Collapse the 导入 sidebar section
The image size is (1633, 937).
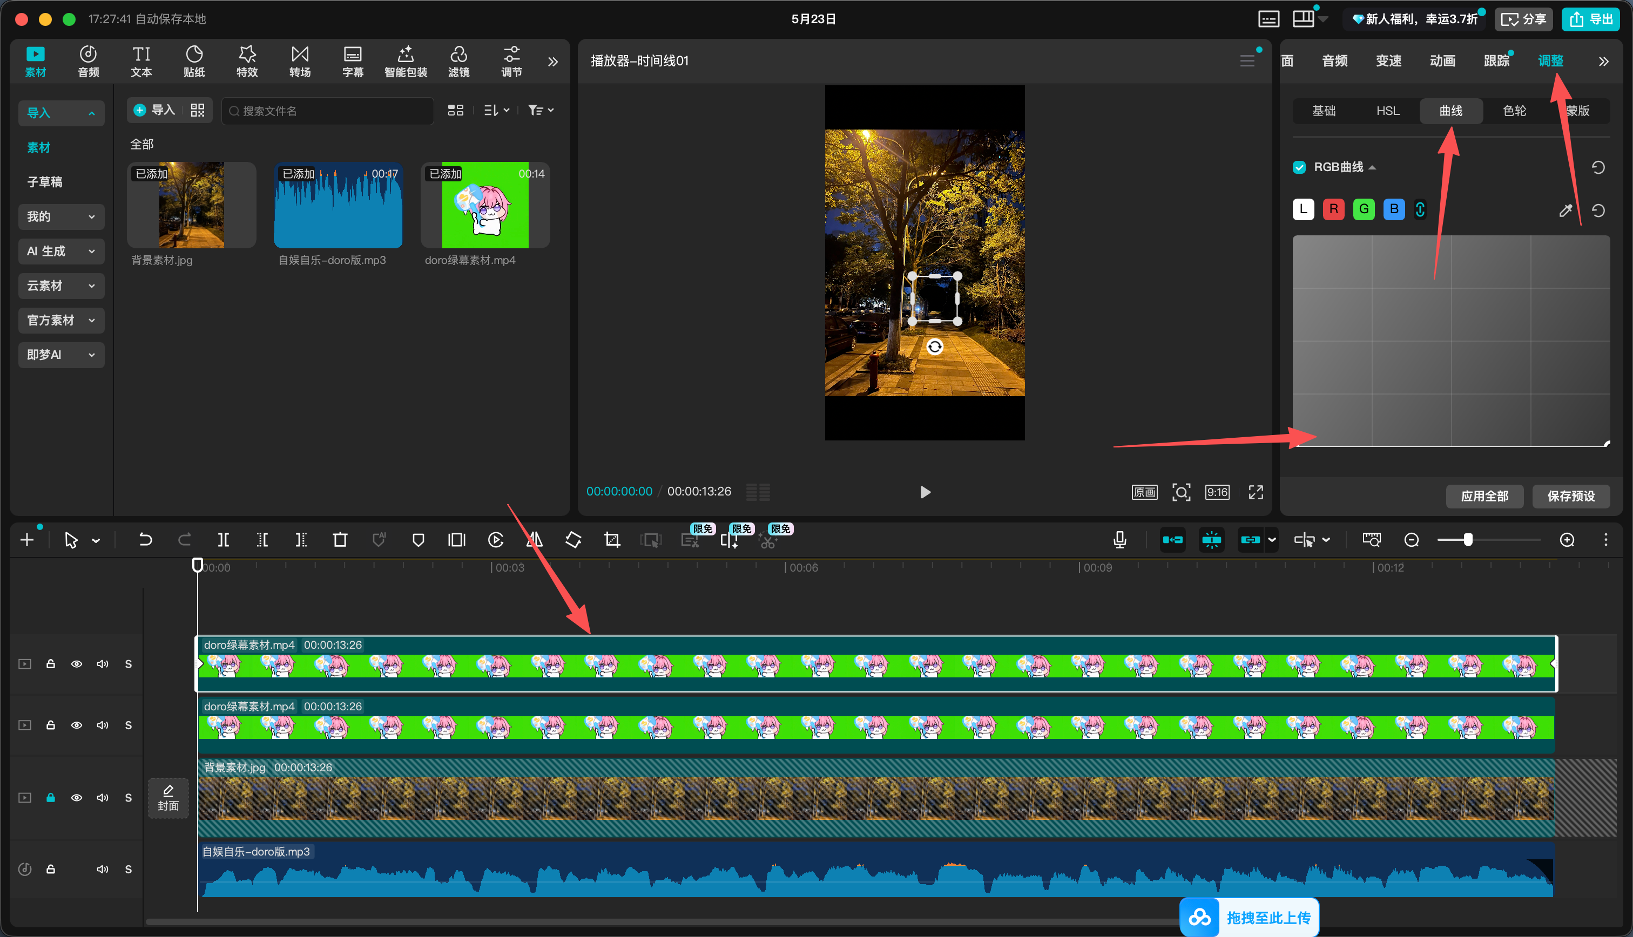tap(61, 113)
